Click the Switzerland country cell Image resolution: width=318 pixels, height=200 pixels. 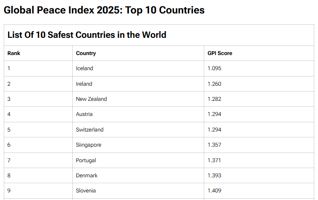(x=89, y=129)
